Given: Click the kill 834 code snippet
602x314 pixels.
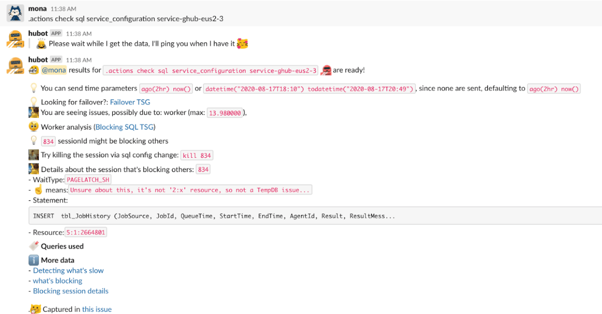Looking at the screenshot, I should (197, 156).
